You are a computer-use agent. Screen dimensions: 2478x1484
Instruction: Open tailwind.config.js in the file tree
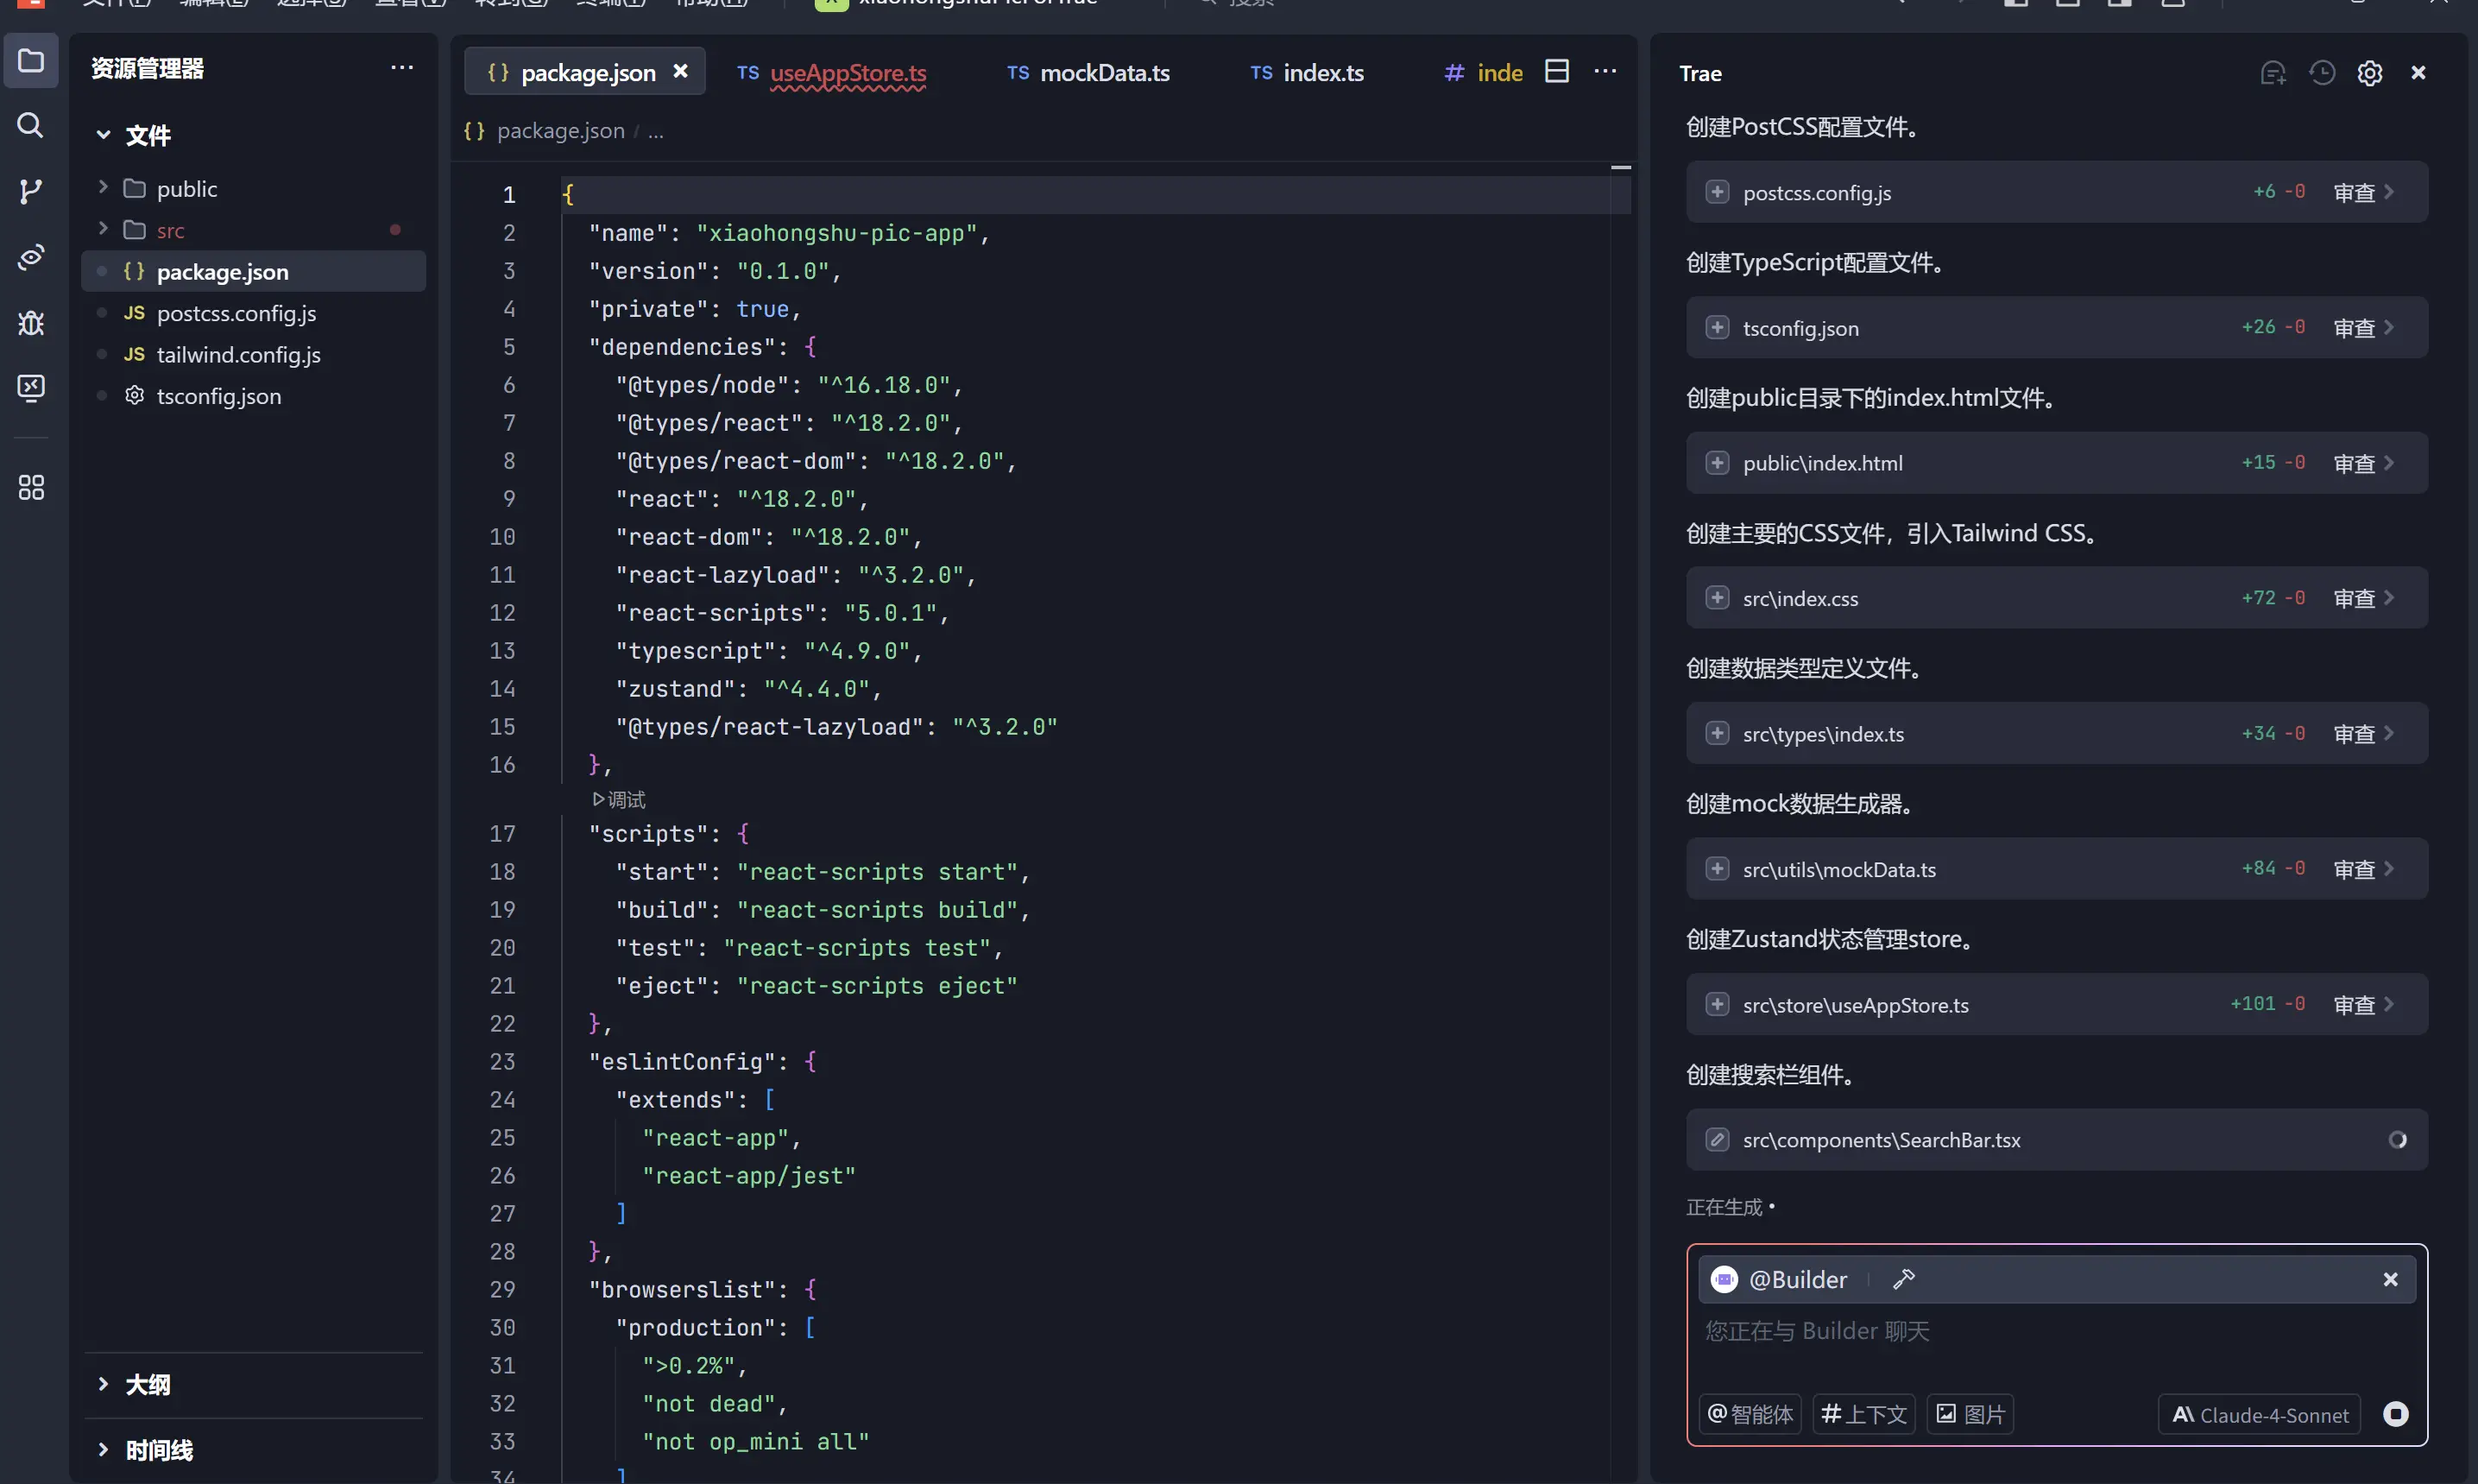tap(254, 354)
